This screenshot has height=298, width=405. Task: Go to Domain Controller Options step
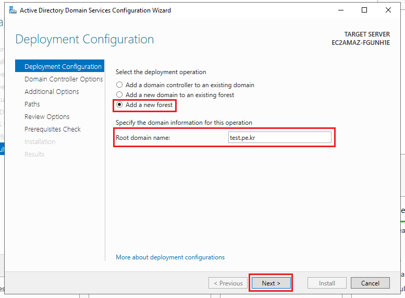pyautogui.click(x=64, y=79)
